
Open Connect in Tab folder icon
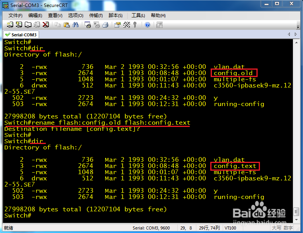click(28, 25)
